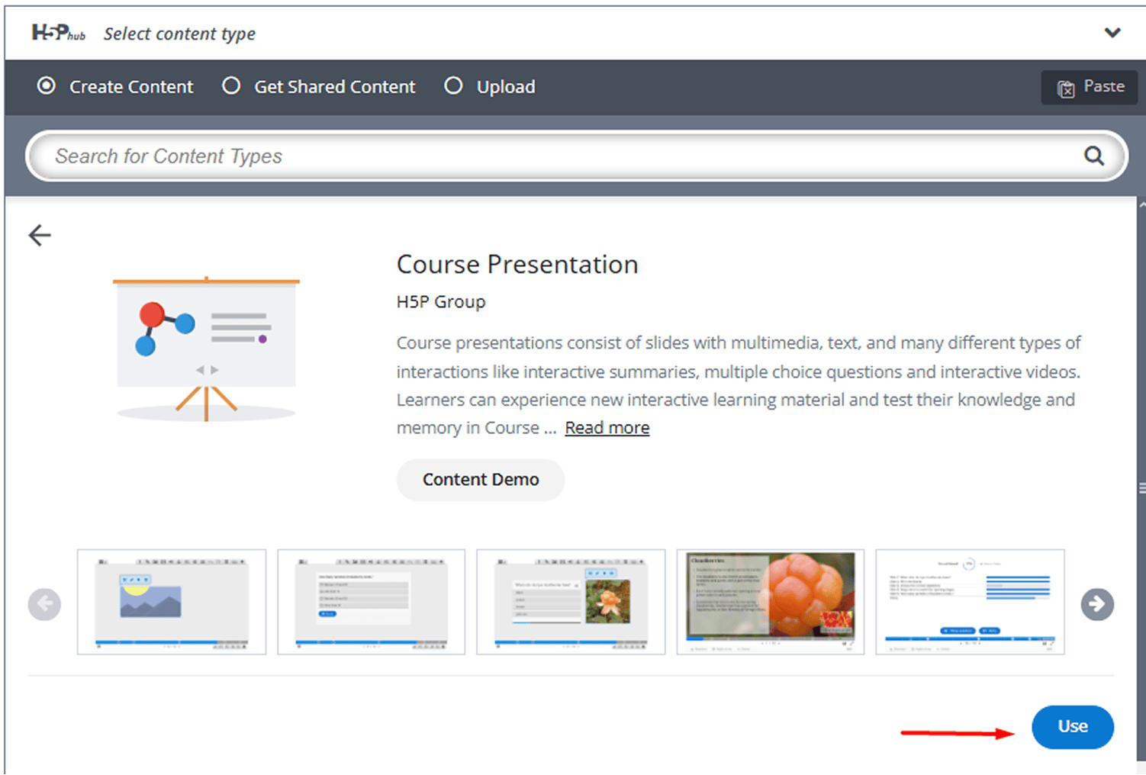Viewport: 1146px width, 775px height.
Task: Go back using the left arrow
Action: 40,235
